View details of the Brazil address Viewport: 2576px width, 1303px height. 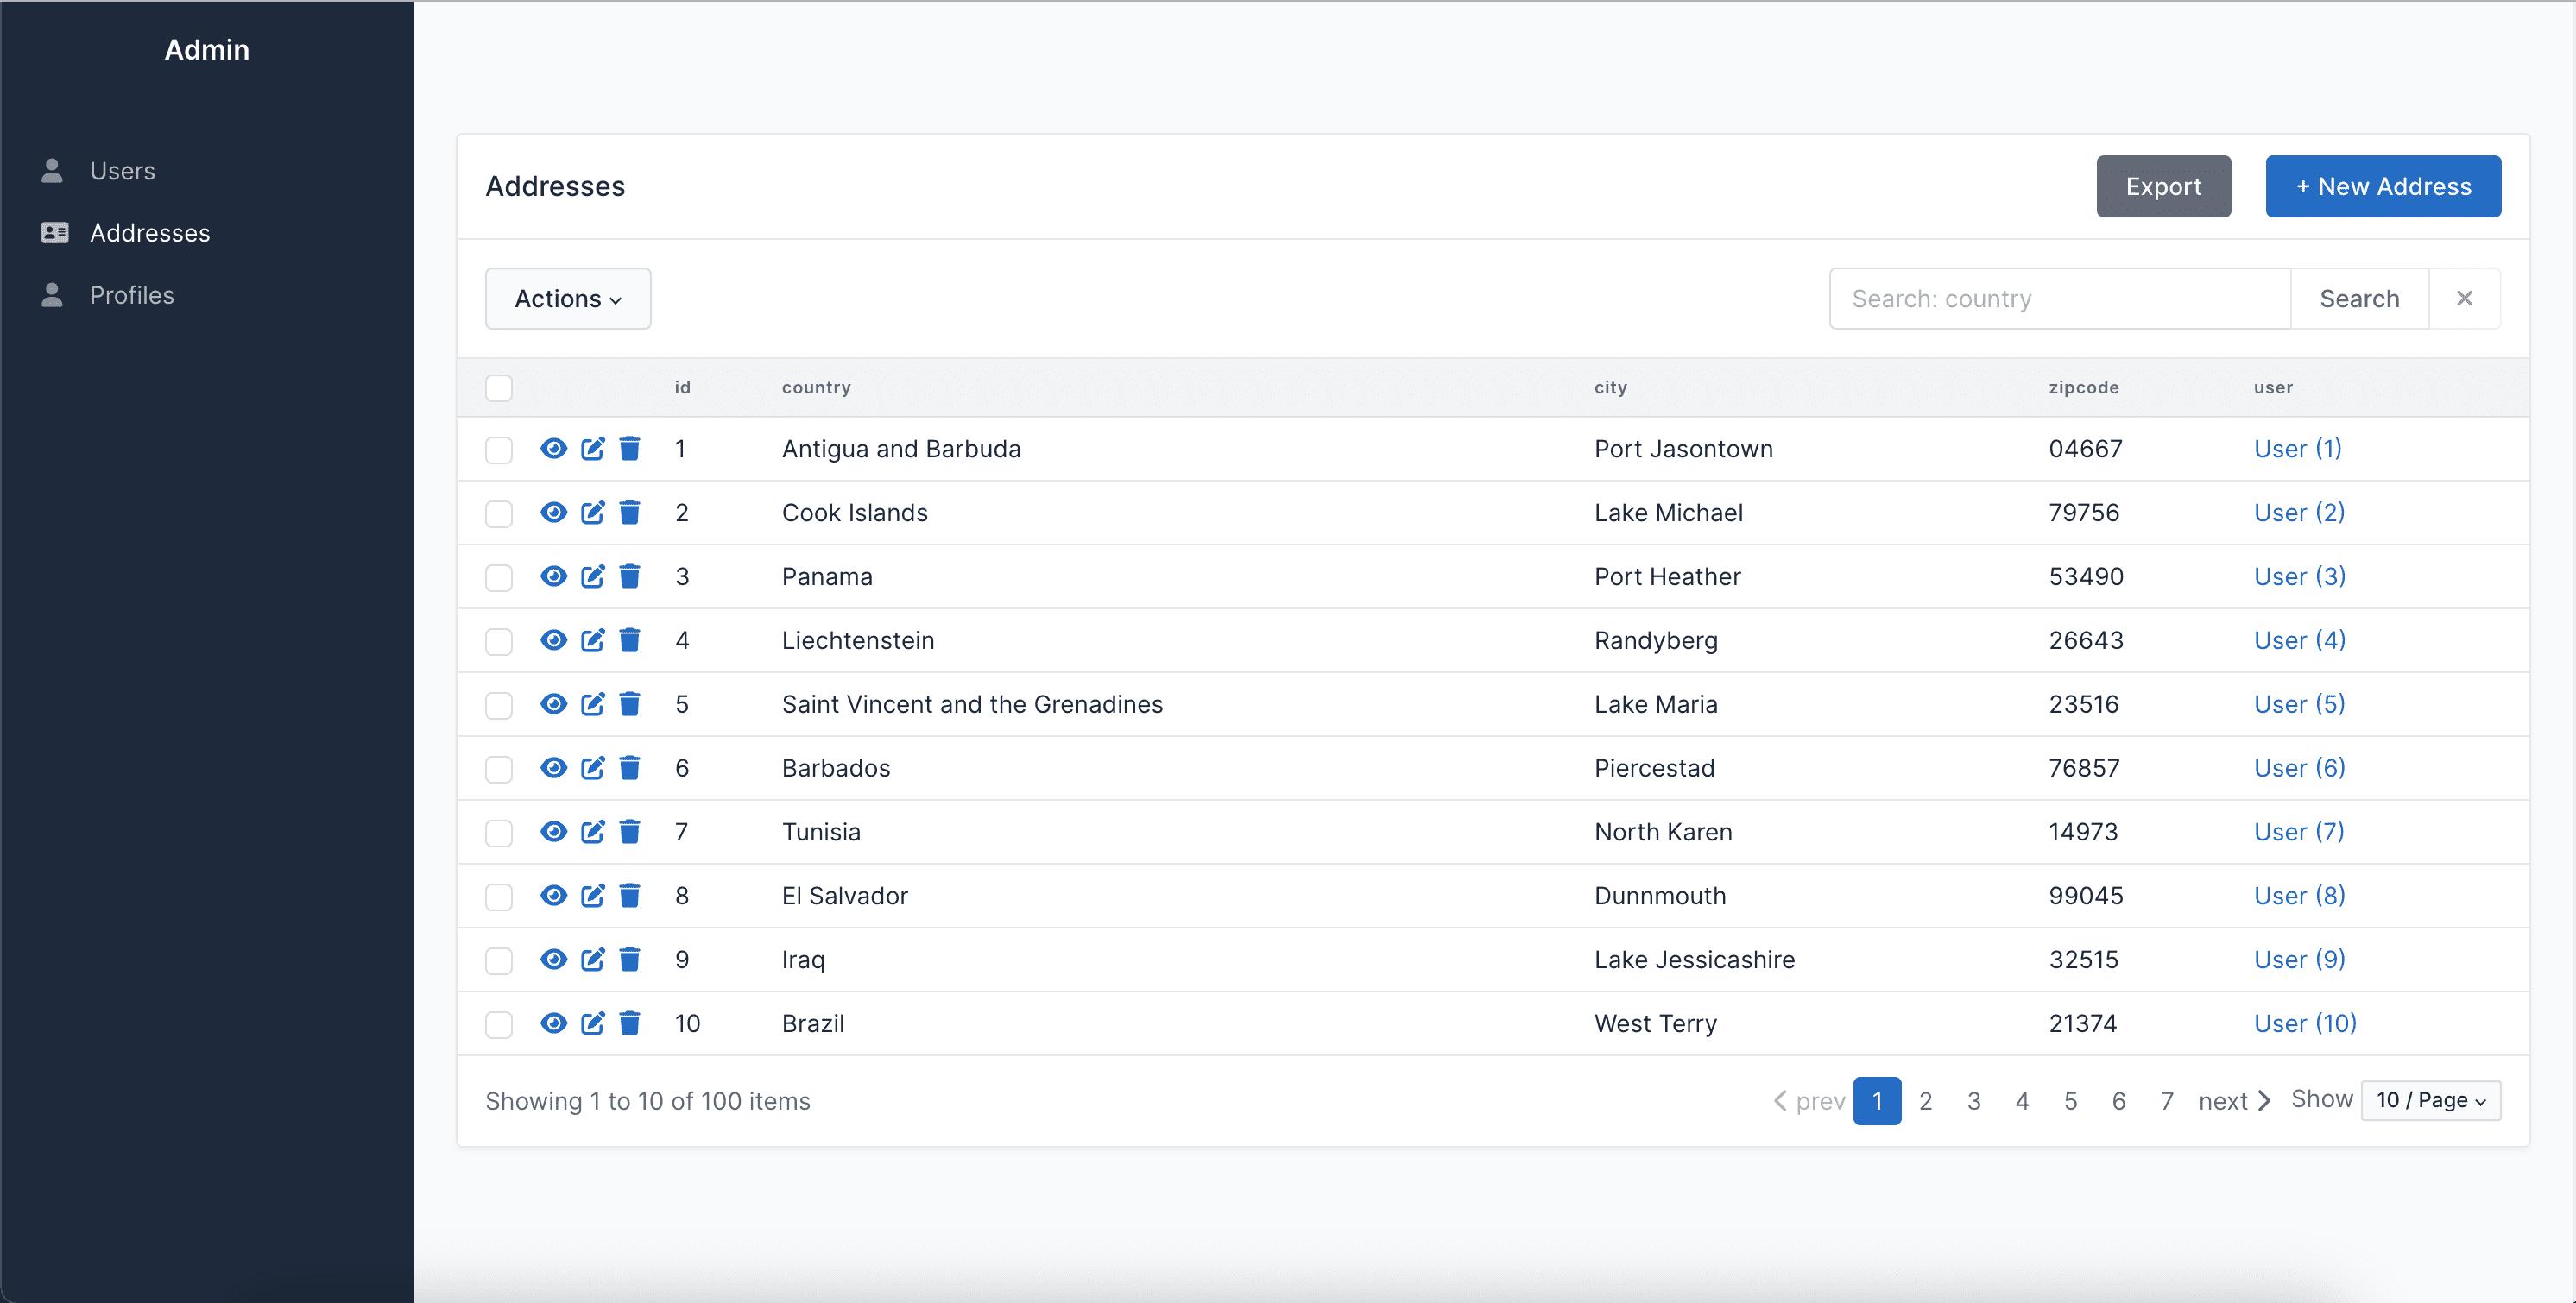tap(553, 1023)
